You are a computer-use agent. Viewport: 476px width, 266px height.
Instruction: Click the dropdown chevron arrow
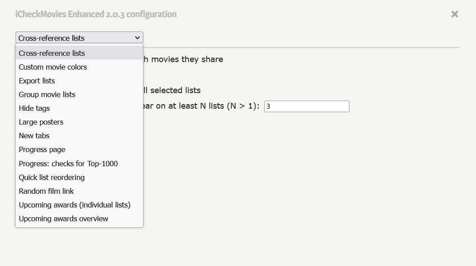[x=137, y=38]
